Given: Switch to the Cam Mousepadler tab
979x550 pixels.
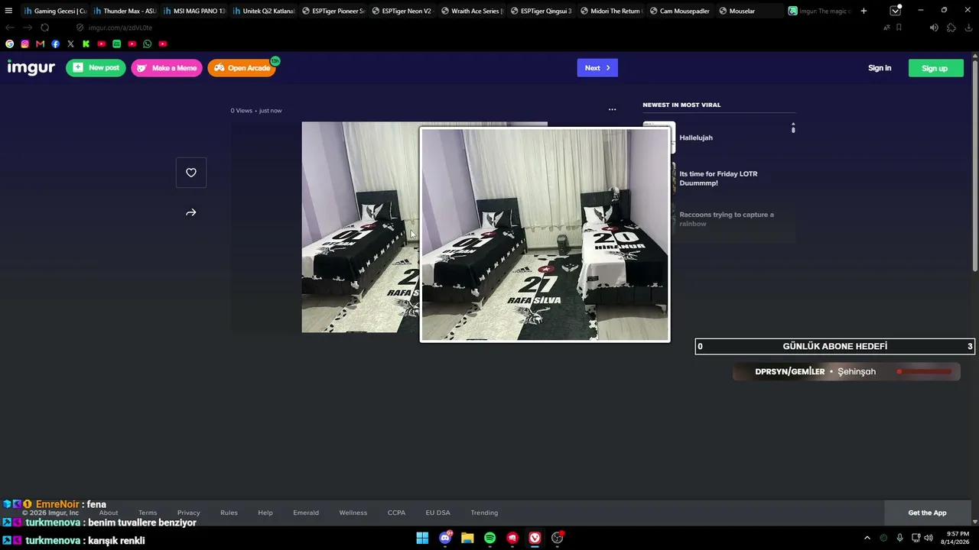Looking at the screenshot, I should point(681,11).
